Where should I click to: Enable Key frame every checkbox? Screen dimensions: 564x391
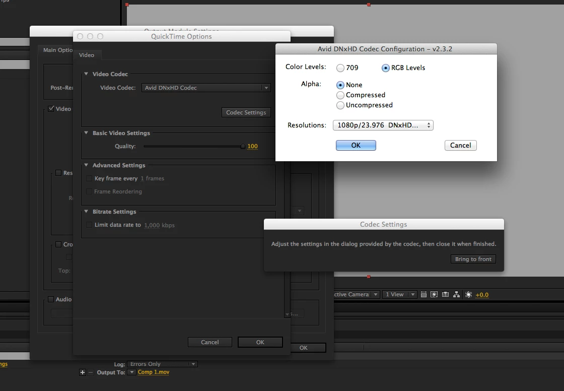click(x=89, y=178)
